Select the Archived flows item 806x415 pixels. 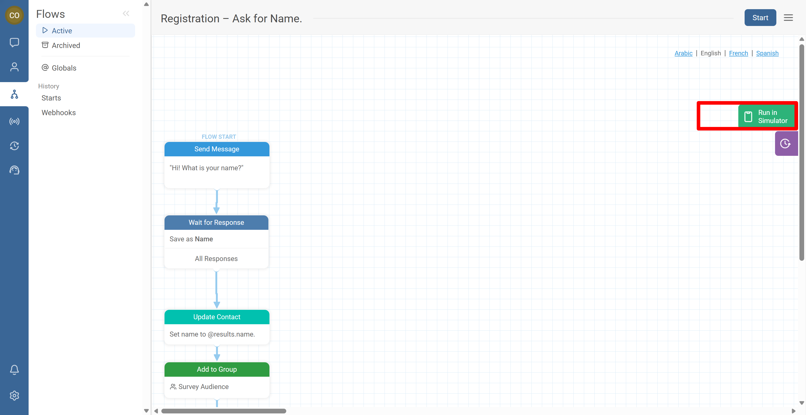pos(66,45)
